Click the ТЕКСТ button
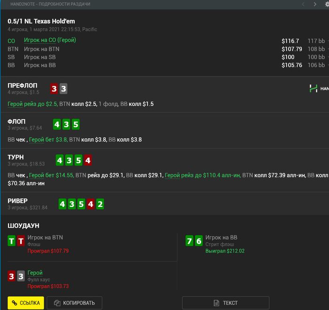Image resolution: width=329 pixels, height=310 pixels. point(226,302)
